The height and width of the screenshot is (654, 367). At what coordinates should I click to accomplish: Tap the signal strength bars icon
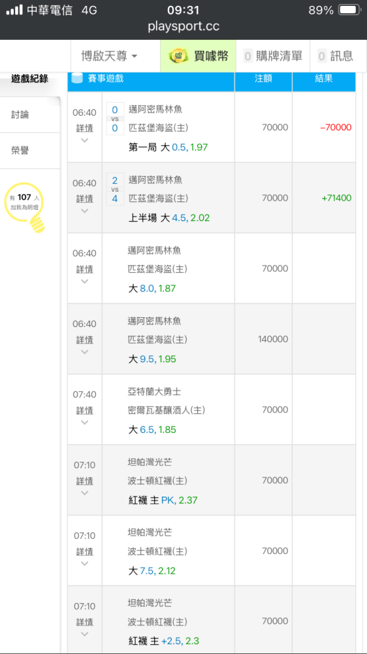(14, 10)
